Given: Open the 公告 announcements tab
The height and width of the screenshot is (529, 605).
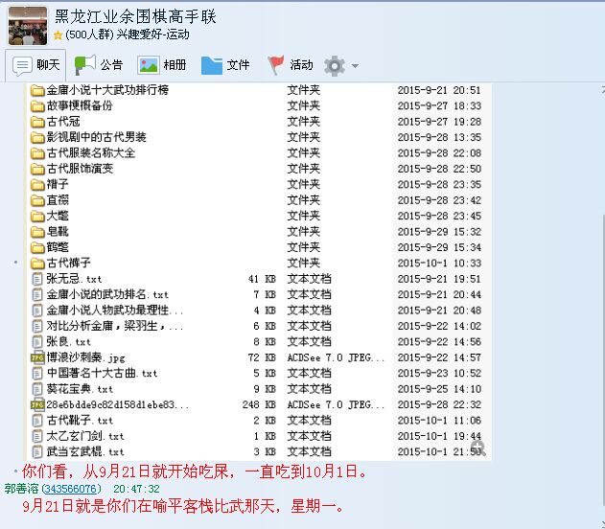Looking at the screenshot, I should point(99,65).
